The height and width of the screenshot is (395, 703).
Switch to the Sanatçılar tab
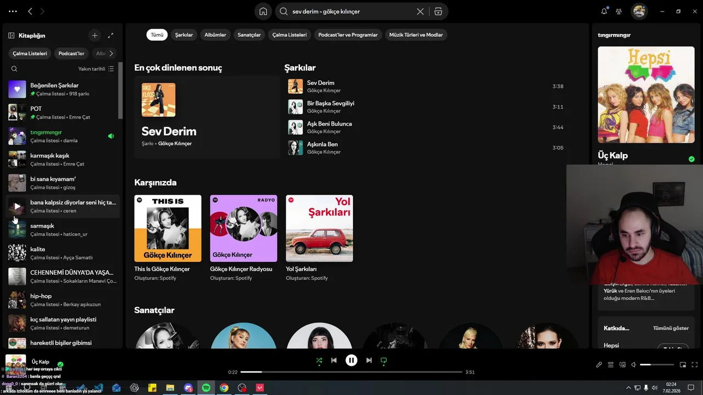(x=249, y=35)
